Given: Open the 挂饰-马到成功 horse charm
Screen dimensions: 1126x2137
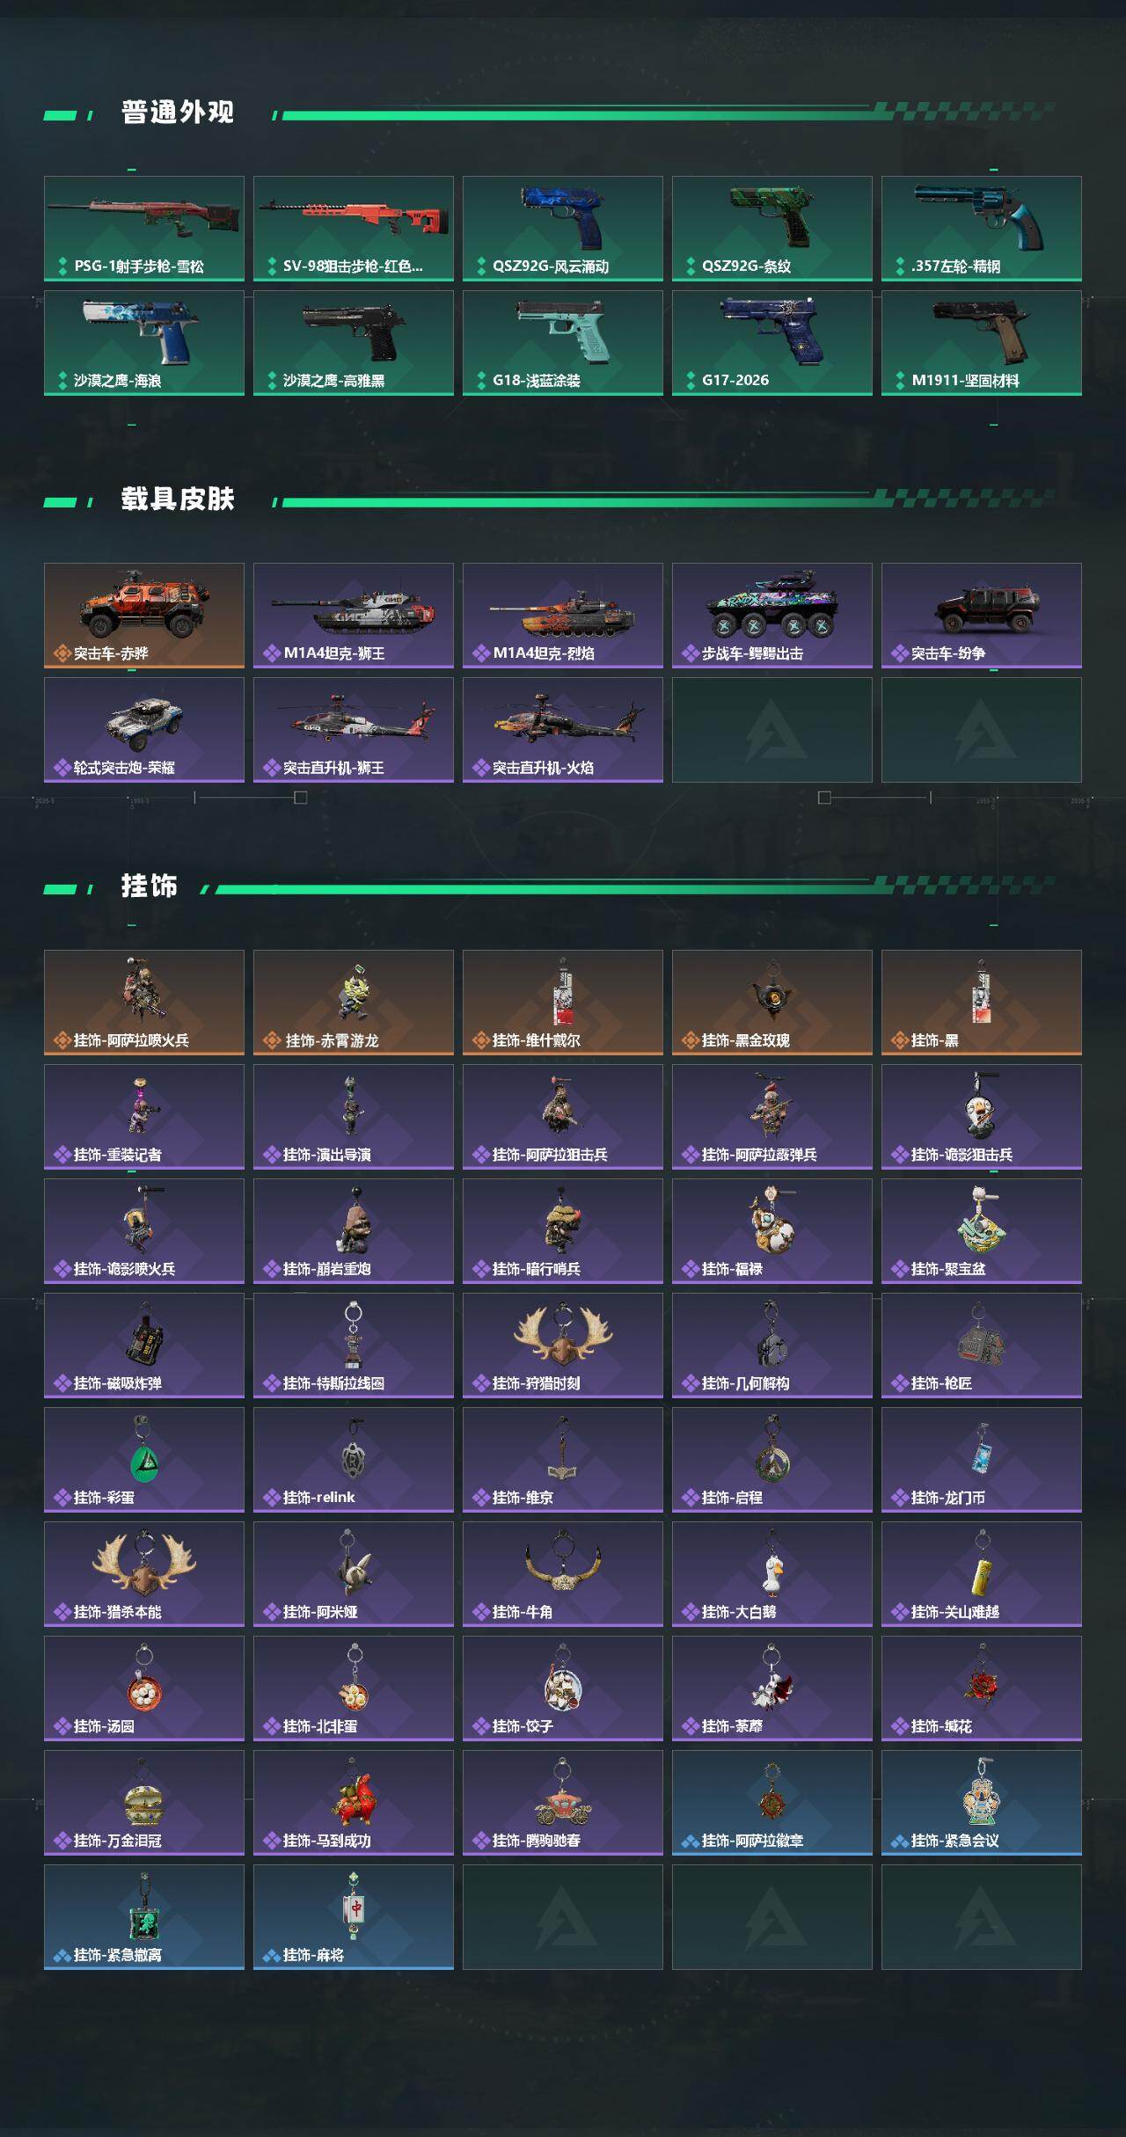Looking at the screenshot, I should pos(354,1803).
